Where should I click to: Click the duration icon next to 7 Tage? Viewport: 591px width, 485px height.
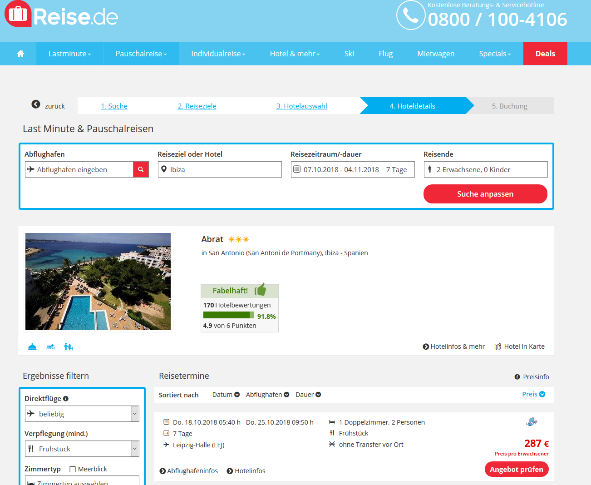(166, 433)
